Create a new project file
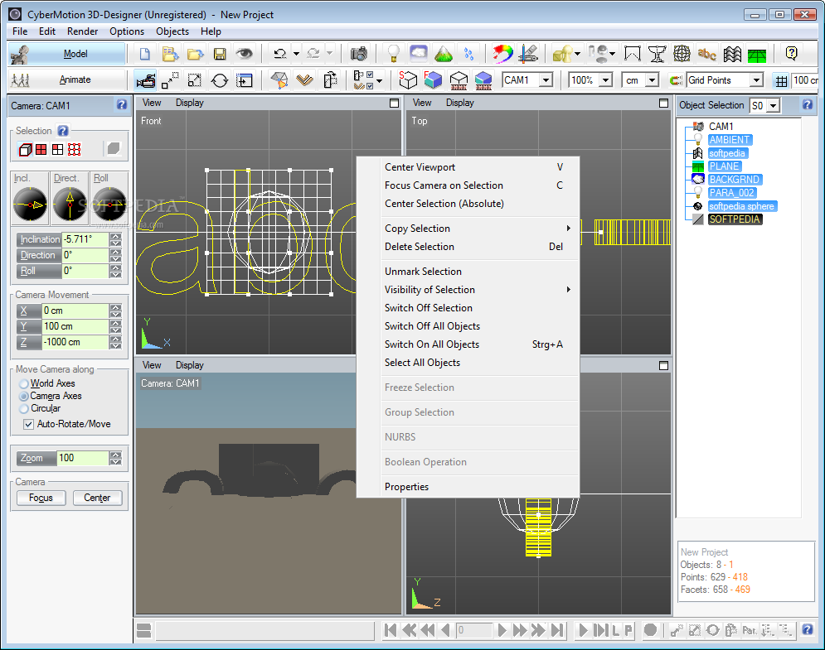Viewport: 825px width, 650px height. click(145, 54)
